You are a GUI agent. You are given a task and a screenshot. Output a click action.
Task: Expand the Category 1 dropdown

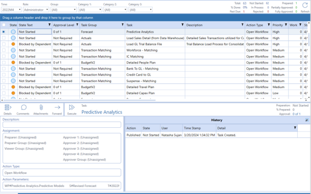(90, 10)
